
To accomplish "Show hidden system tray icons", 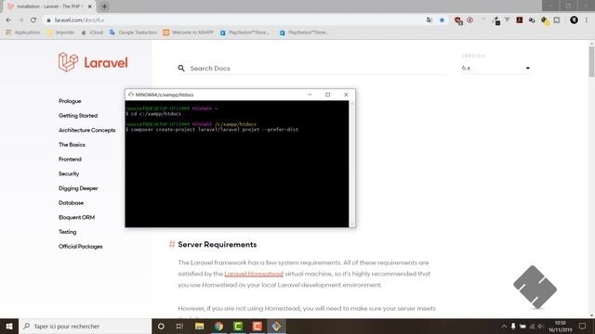I will pos(504,326).
